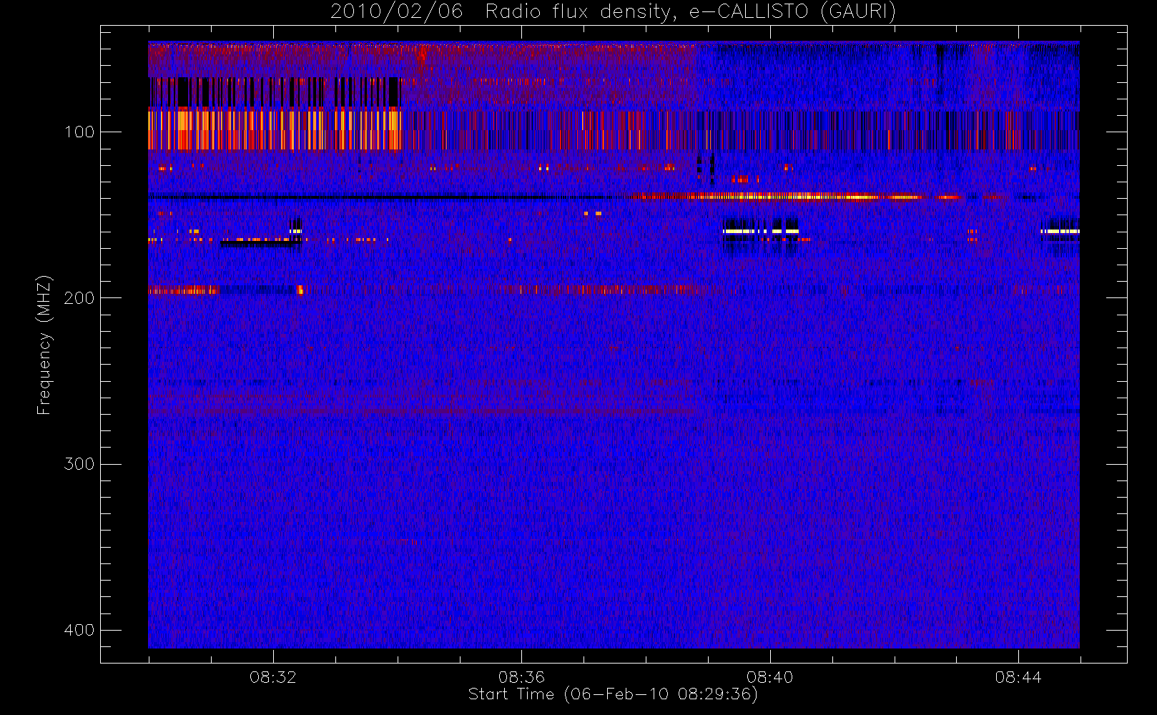Click the 08:44 time tick label
The width and height of the screenshot is (1157, 715).
[1018, 676]
